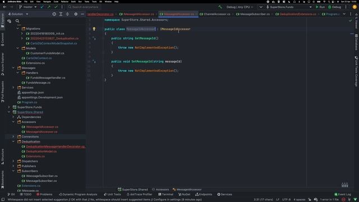Hide the Solution panel with minus icon

[82, 14]
